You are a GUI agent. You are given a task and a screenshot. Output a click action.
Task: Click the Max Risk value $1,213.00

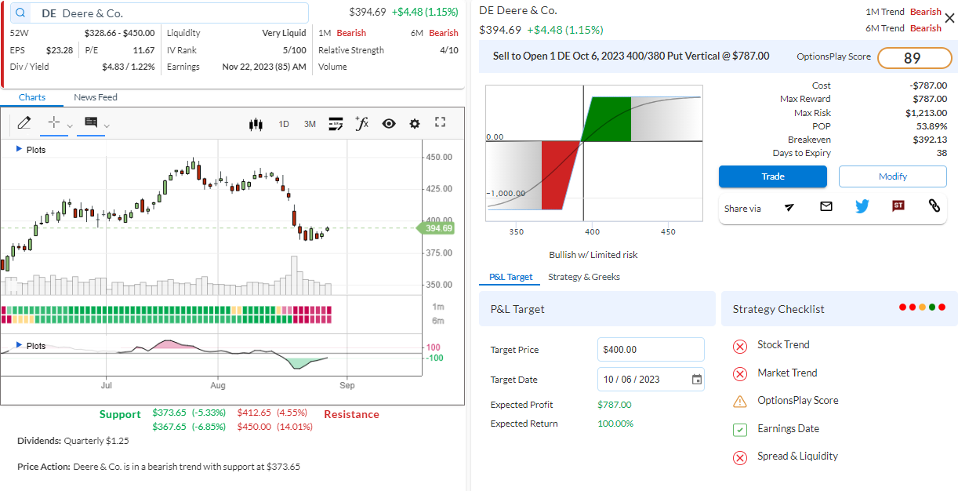pos(927,113)
